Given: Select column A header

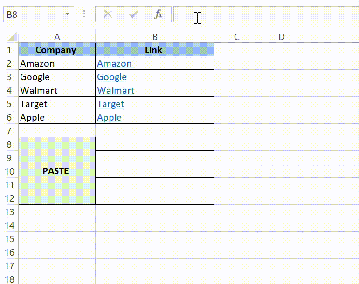Looking at the screenshot, I should pyautogui.click(x=57, y=37).
